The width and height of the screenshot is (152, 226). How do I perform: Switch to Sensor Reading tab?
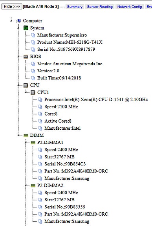pyautogui.click(x=100, y=7)
